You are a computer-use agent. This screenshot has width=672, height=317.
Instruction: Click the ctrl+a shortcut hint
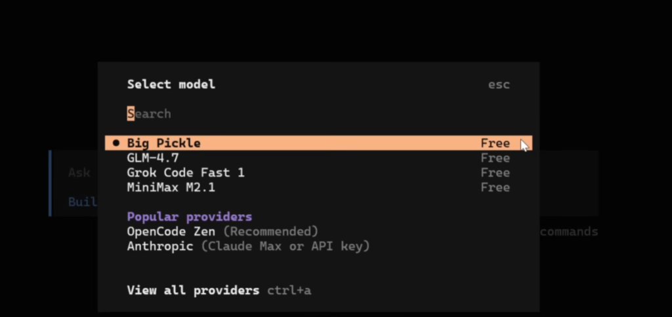pos(289,290)
